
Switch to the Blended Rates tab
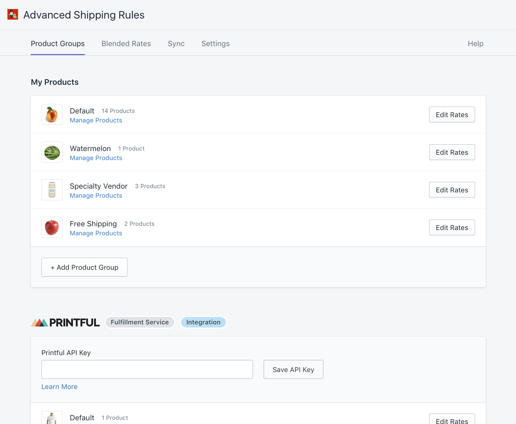[x=126, y=43]
